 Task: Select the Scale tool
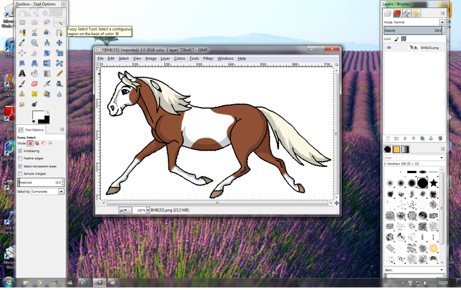tap(59, 53)
